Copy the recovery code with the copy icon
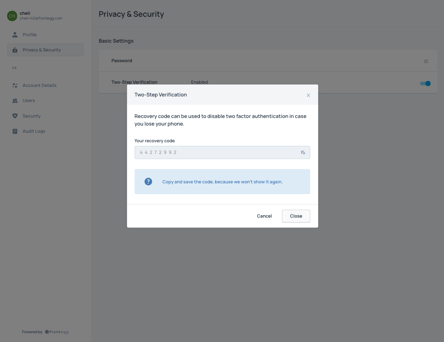 [x=303, y=152]
